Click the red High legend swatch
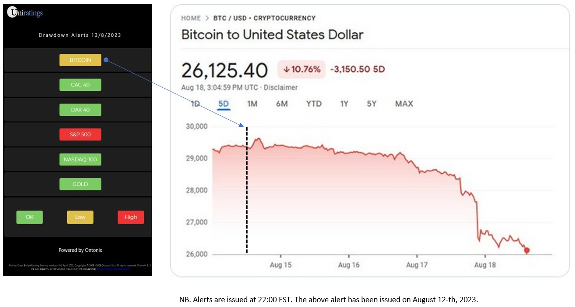The height and width of the screenshot is (307, 575). 131,217
